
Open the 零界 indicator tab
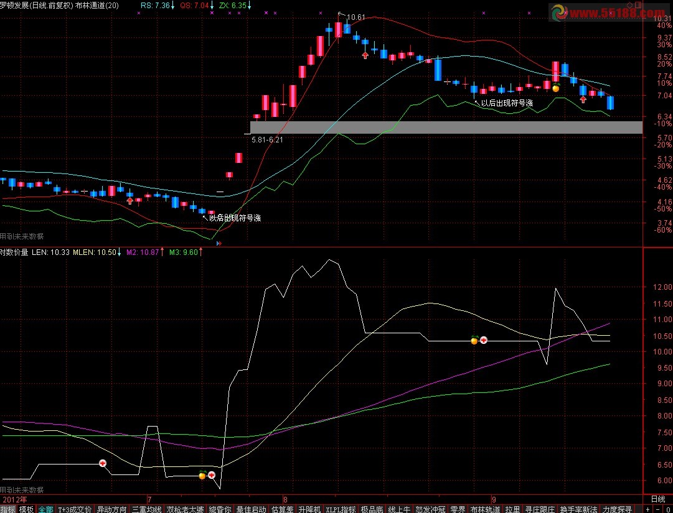tap(458, 509)
